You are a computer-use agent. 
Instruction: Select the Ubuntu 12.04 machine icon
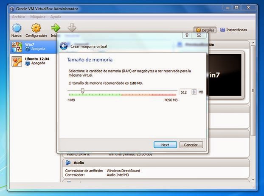click(x=17, y=61)
